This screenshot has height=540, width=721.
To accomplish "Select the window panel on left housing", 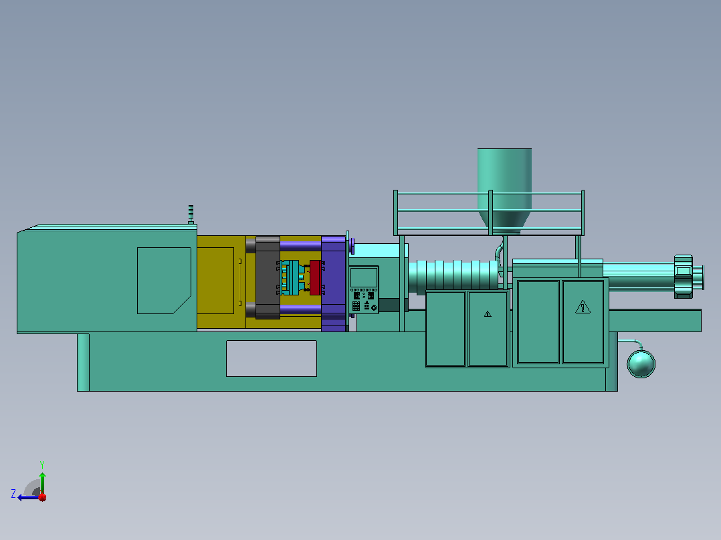I will tap(164, 281).
